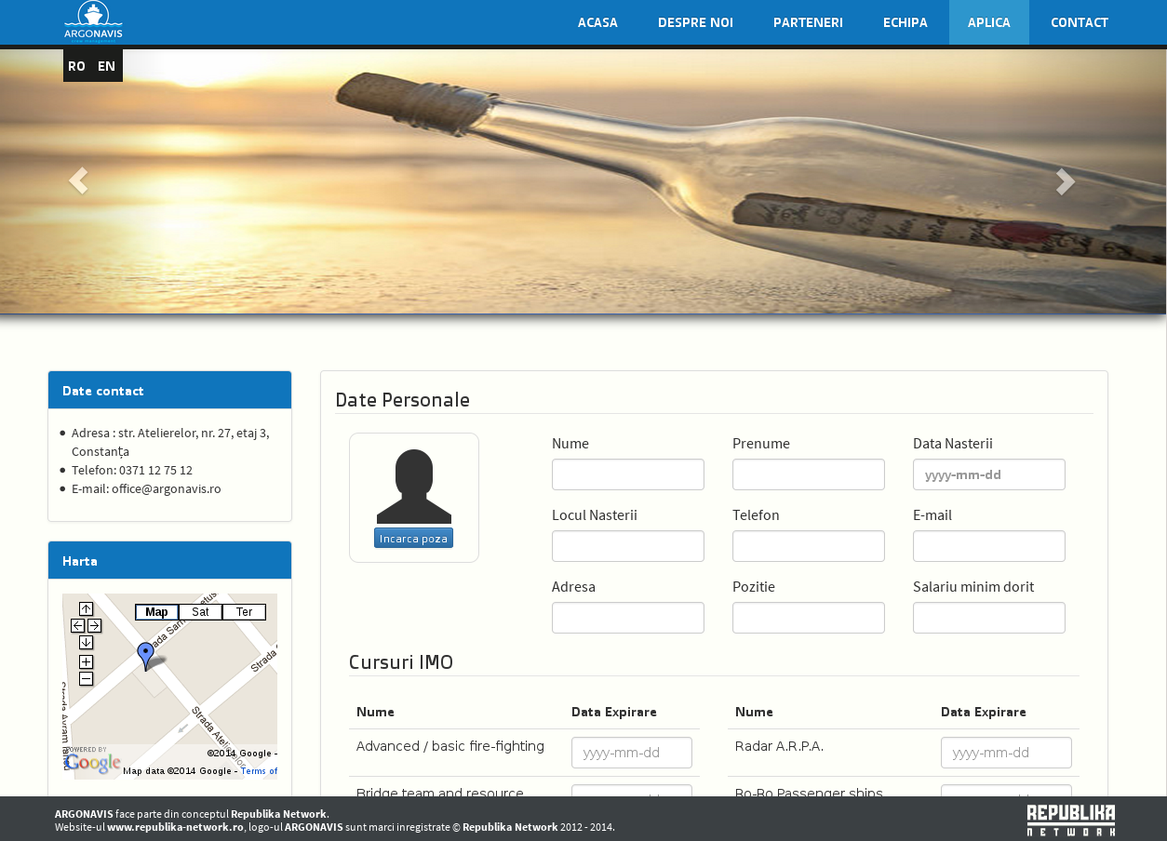Click the Advanced / basic fire-fighting row text
1167x841 pixels.
(x=450, y=746)
